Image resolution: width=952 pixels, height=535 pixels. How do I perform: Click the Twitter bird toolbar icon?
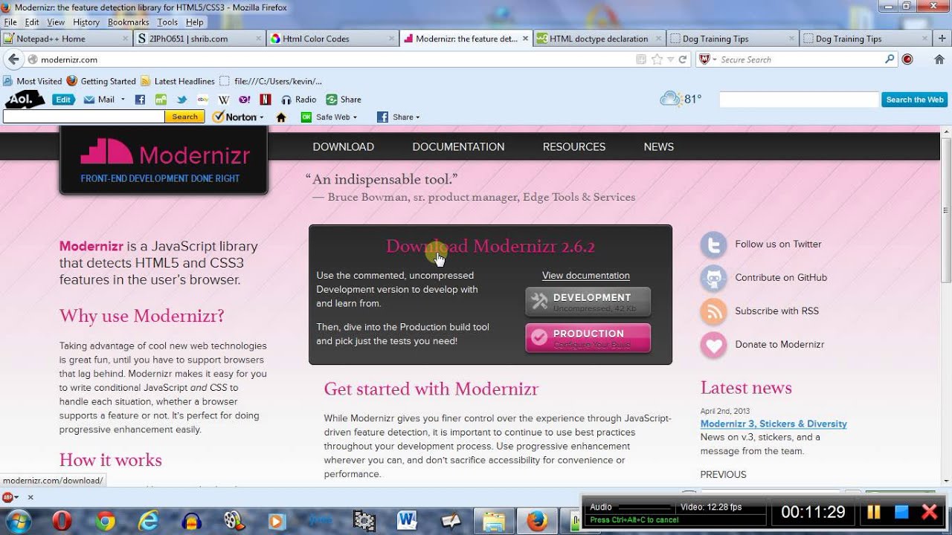(x=181, y=100)
